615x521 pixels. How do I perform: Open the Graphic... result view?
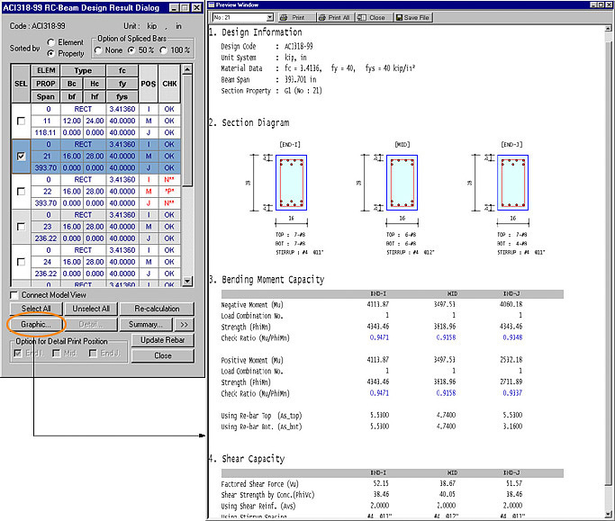(x=36, y=324)
